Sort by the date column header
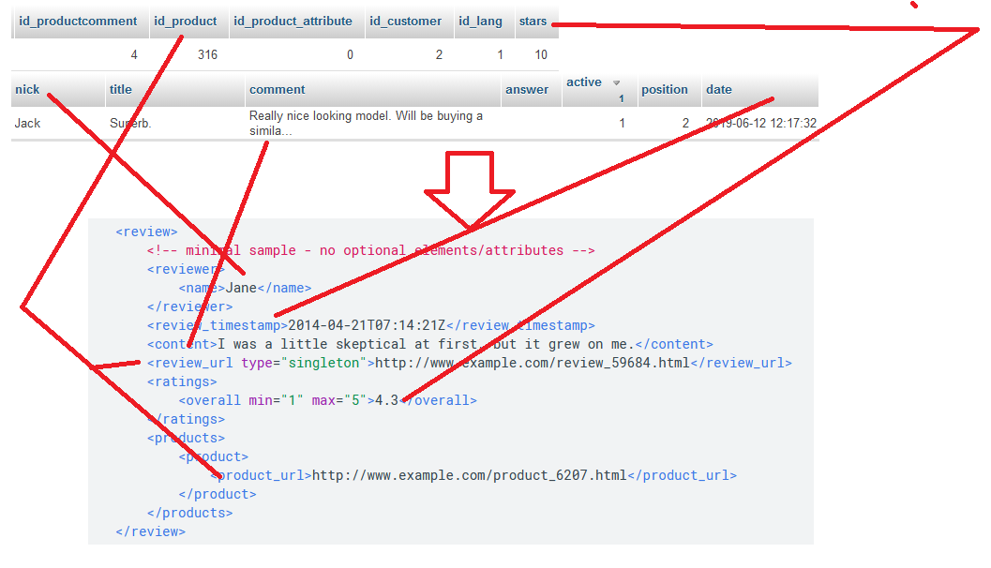Viewport: 991px width, 568px height. point(718,90)
